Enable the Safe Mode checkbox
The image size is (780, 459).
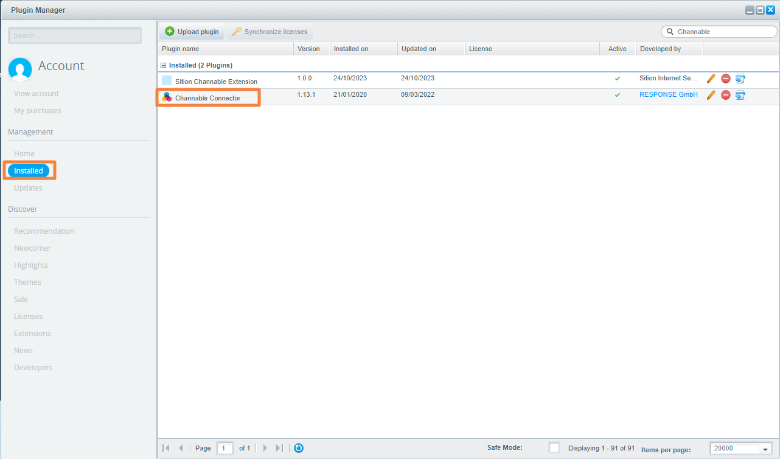[554, 448]
